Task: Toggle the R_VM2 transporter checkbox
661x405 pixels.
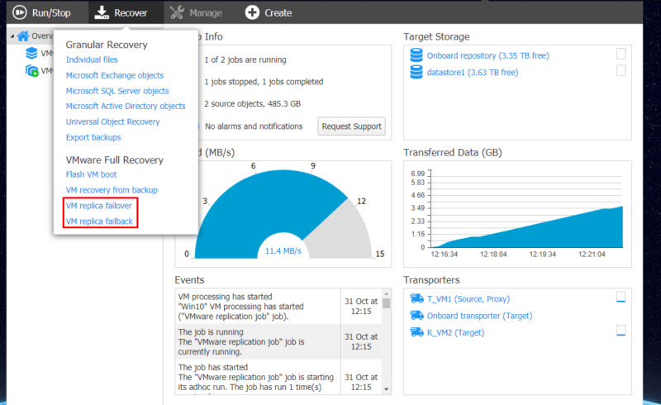Action: pyautogui.click(x=621, y=331)
